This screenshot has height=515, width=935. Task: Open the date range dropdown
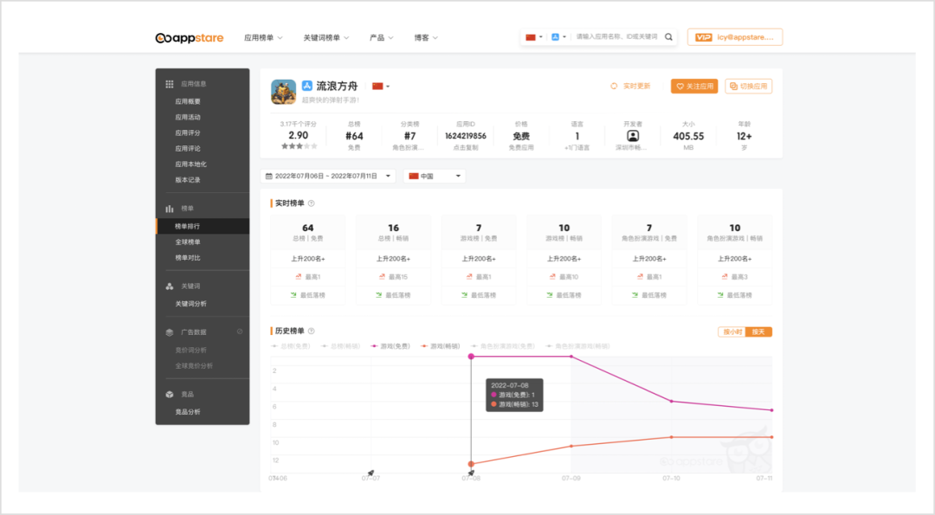point(327,176)
